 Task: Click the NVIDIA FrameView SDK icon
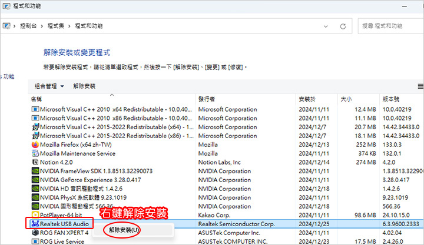[35, 171]
